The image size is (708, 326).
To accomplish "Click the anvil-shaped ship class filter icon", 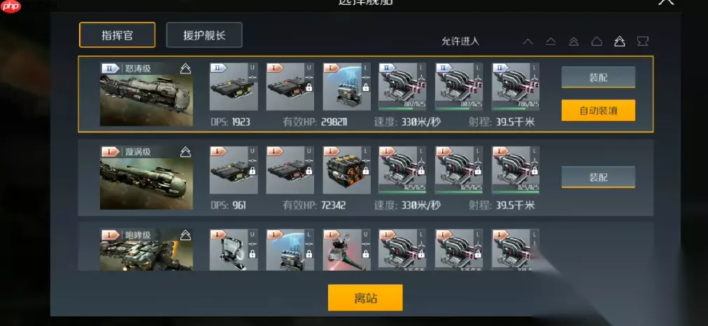I will tap(642, 41).
